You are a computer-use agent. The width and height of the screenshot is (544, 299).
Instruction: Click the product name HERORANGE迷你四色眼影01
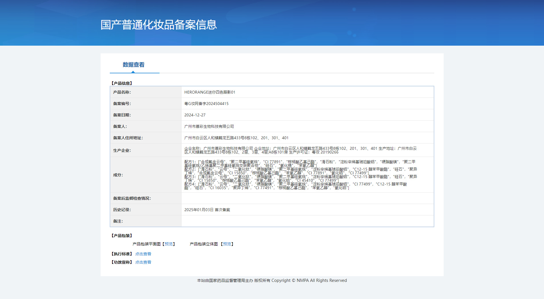click(x=210, y=92)
